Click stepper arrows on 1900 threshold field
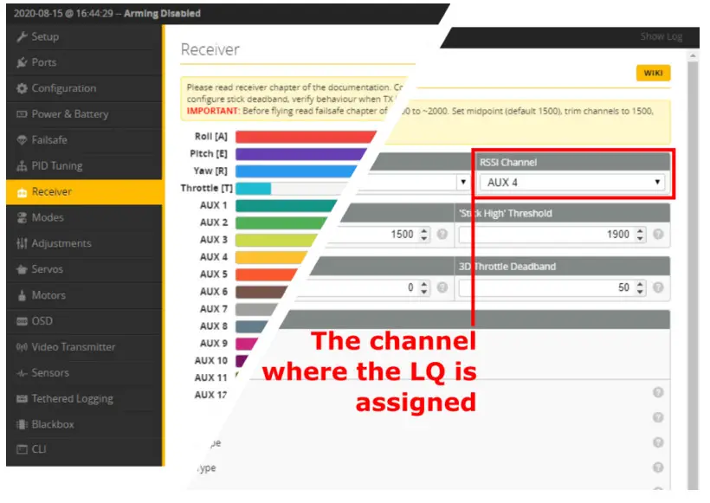The height and width of the screenshot is (503, 710). tap(640, 234)
